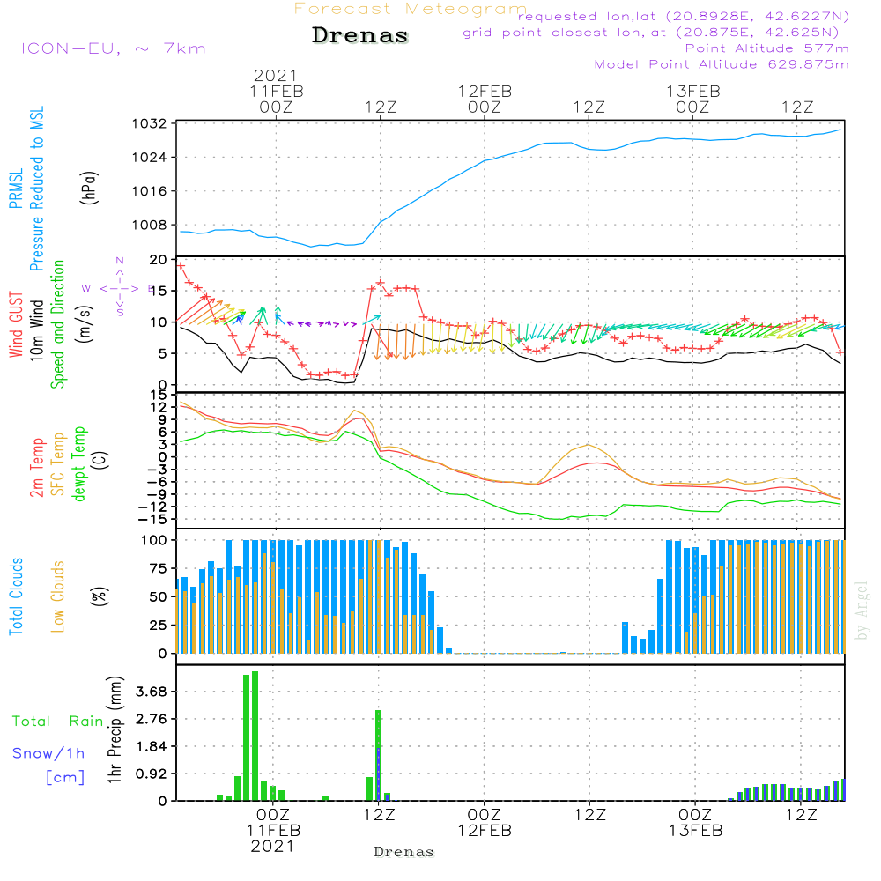
Task: Click the 'Drenas' caption at bottom
Action: click(x=403, y=852)
